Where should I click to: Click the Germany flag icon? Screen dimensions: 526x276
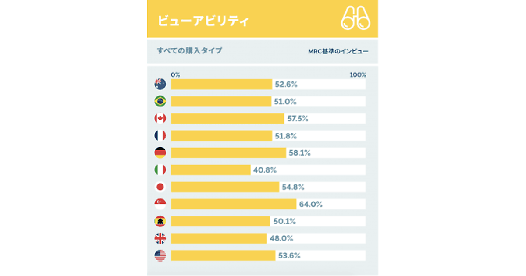[x=160, y=152]
